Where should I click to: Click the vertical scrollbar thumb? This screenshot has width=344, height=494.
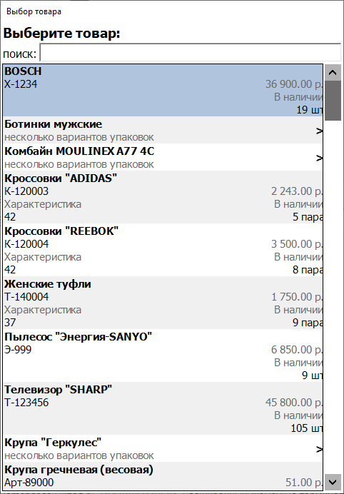click(x=333, y=101)
